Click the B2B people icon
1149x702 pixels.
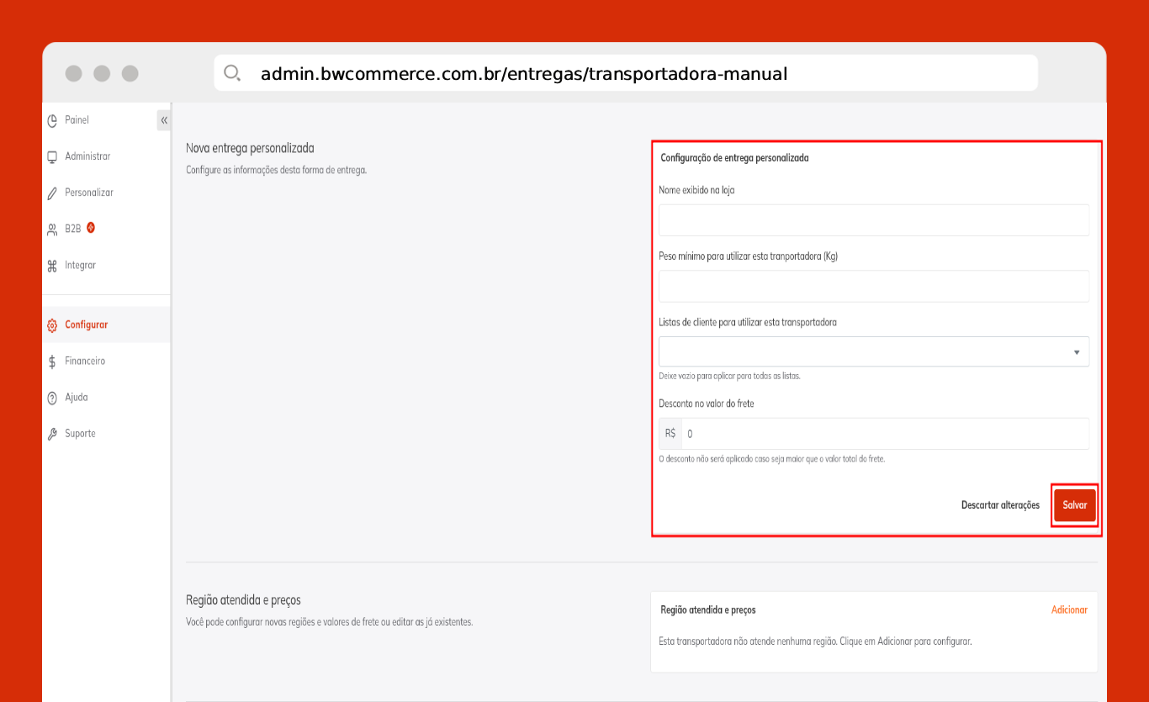click(x=52, y=230)
